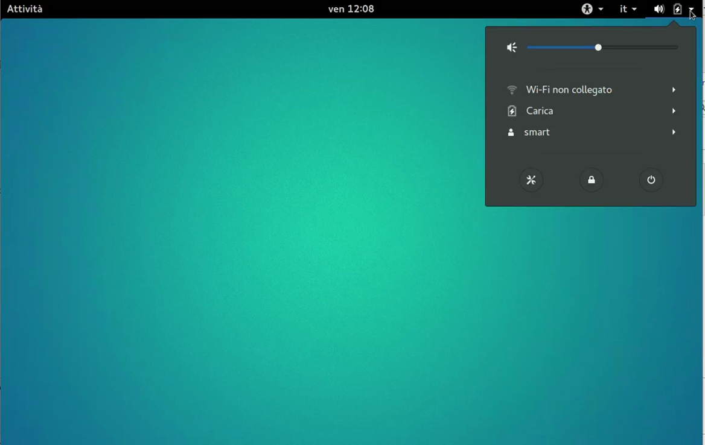Image resolution: width=705 pixels, height=445 pixels.
Task: Click the Wi-Fi signal icon in the menu
Action: [512, 90]
